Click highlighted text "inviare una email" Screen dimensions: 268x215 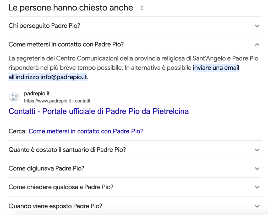click(x=216, y=68)
